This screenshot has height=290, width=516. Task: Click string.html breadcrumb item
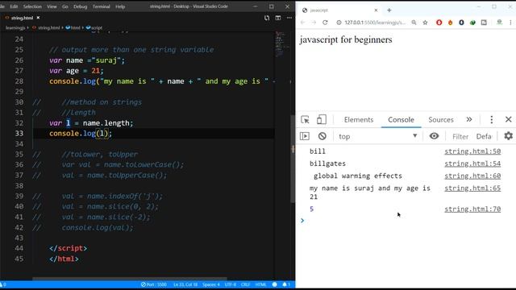48,27
